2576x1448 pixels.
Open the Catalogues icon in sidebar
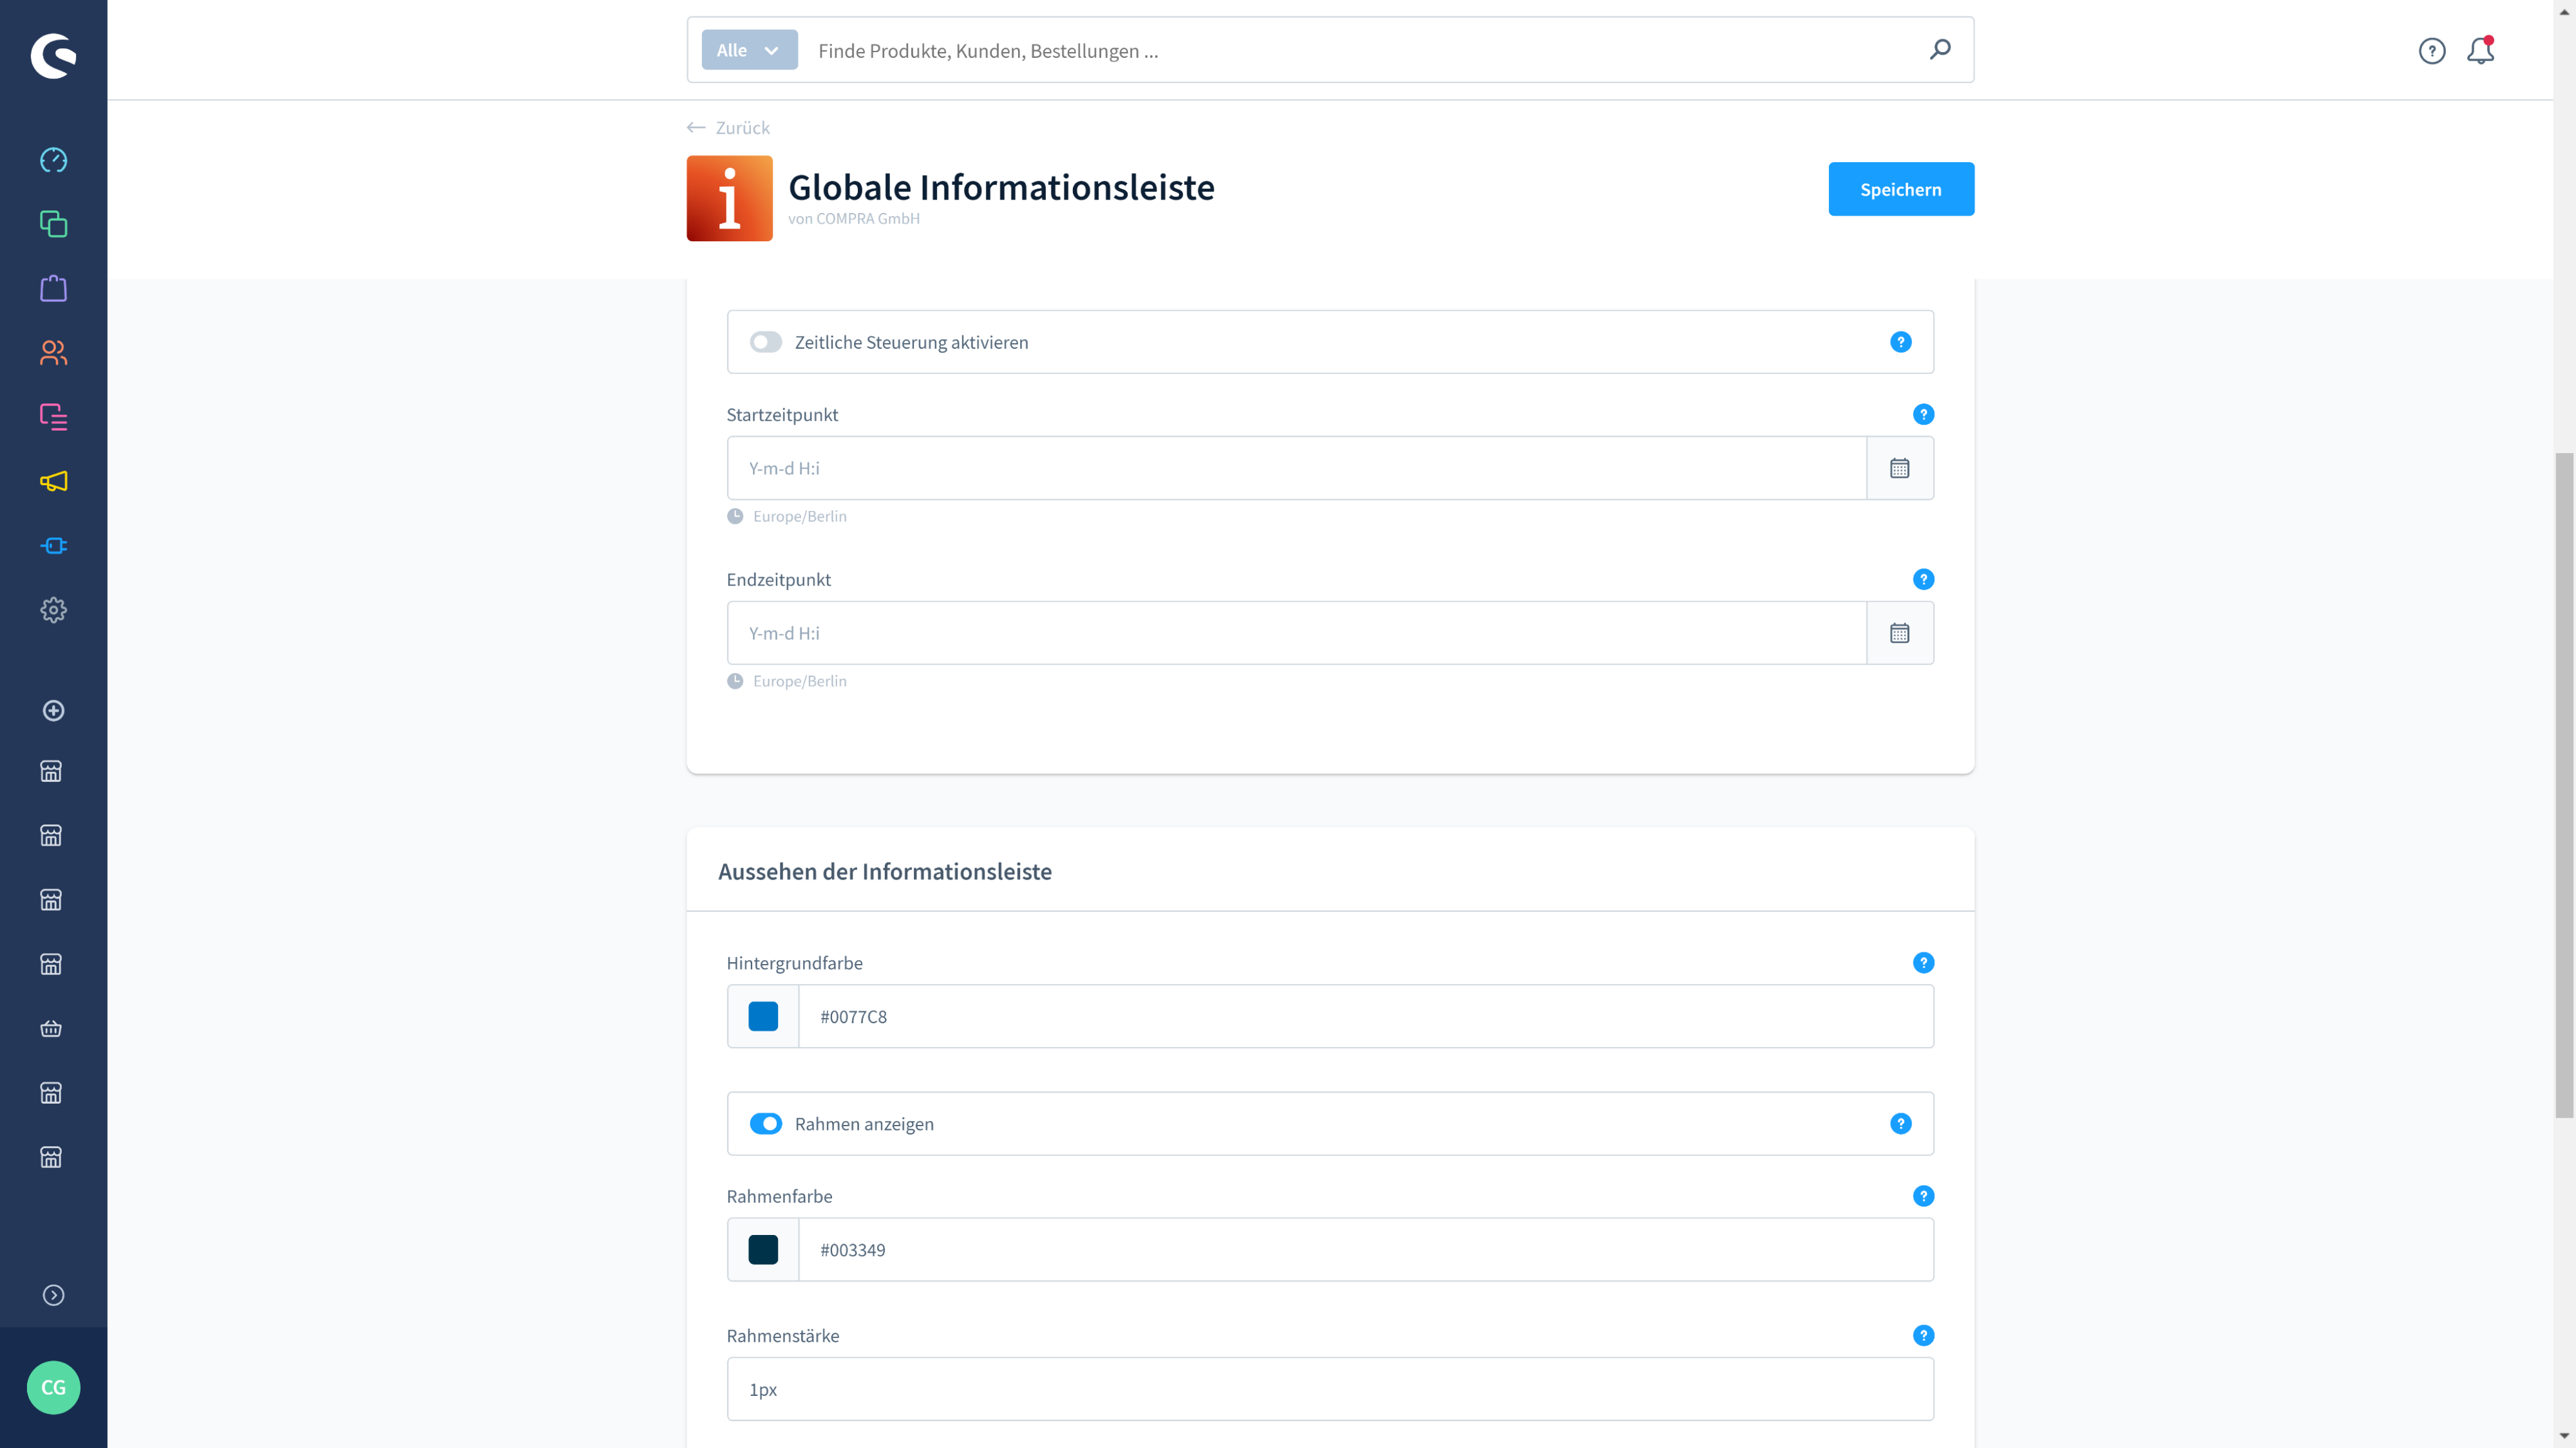click(x=53, y=224)
